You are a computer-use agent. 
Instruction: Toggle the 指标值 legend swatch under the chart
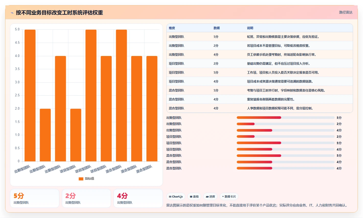click(x=81, y=179)
